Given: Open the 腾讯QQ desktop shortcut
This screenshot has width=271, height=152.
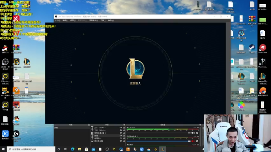Looking at the screenshot, I should (x=5, y=49).
